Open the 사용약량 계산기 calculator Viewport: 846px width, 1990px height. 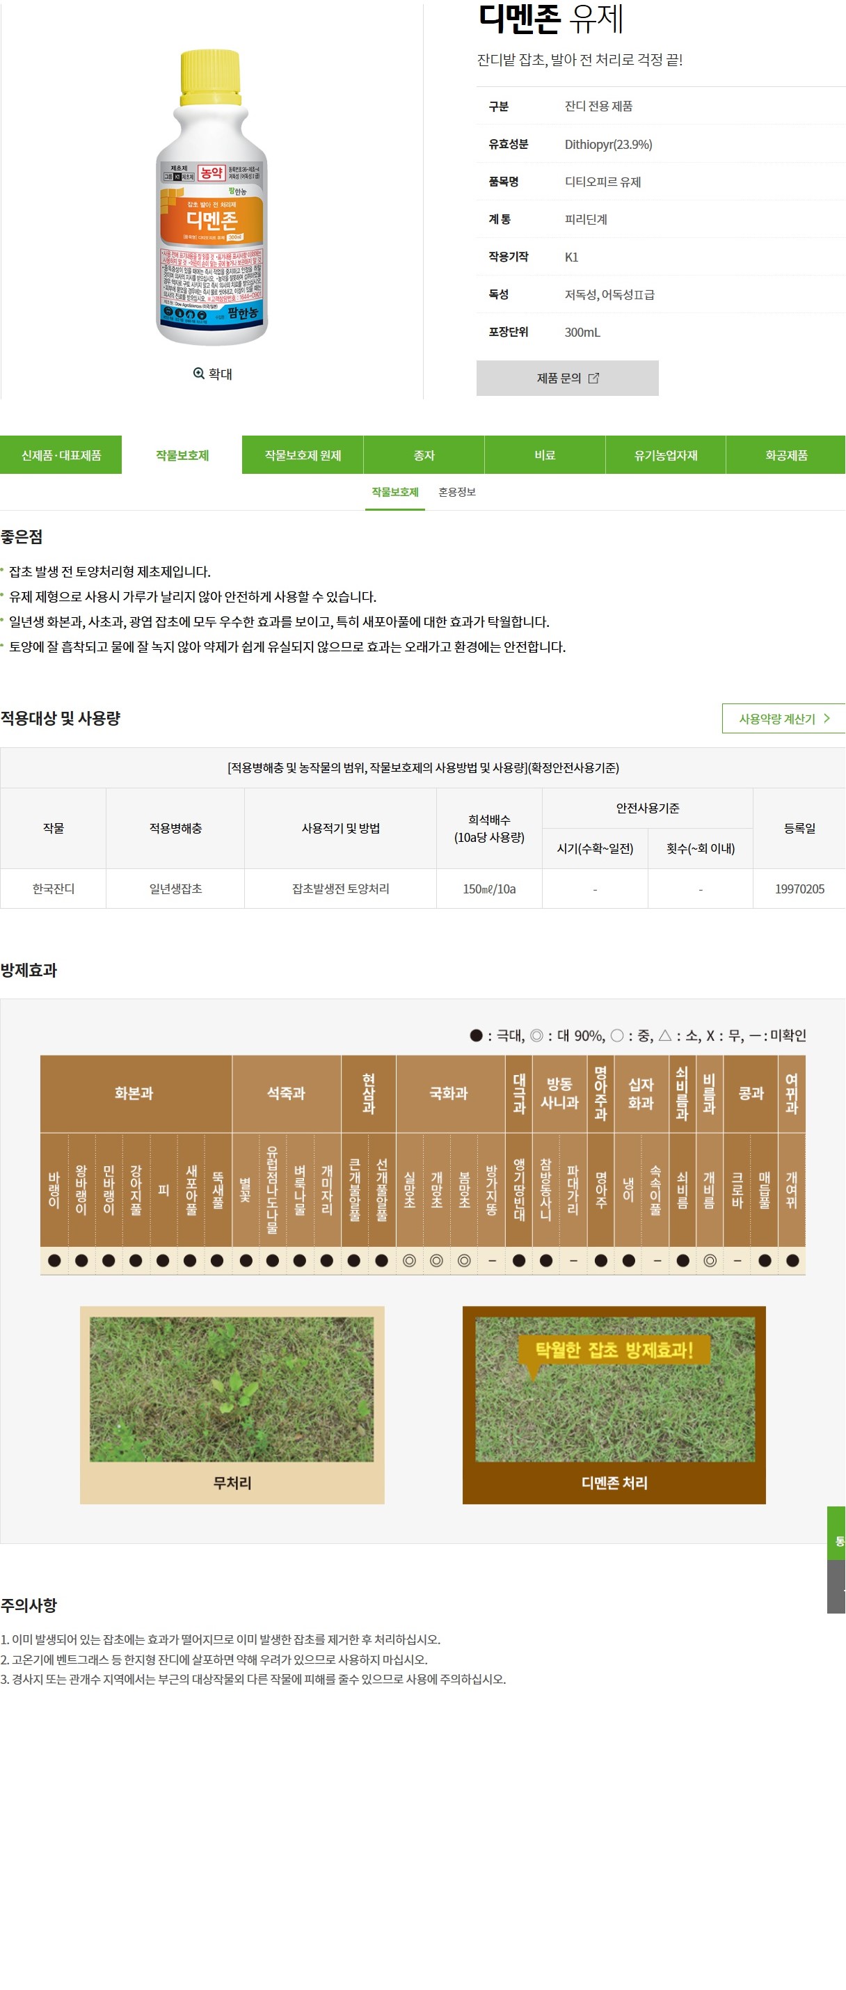point(783,719)
